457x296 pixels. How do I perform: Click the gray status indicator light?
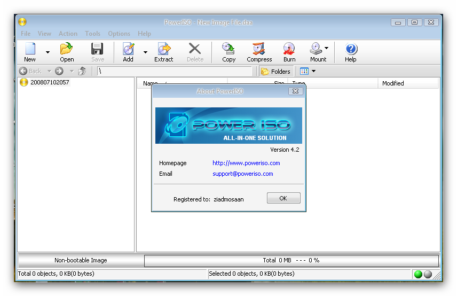pos(428,274)
